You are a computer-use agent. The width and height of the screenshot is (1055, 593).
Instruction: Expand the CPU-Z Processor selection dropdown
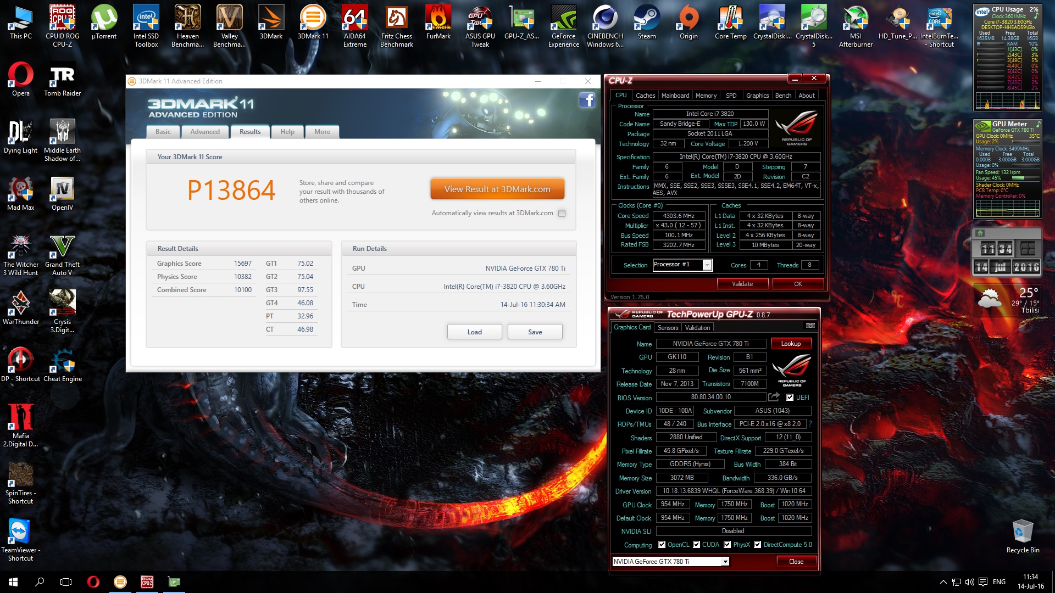coord(707,265)
